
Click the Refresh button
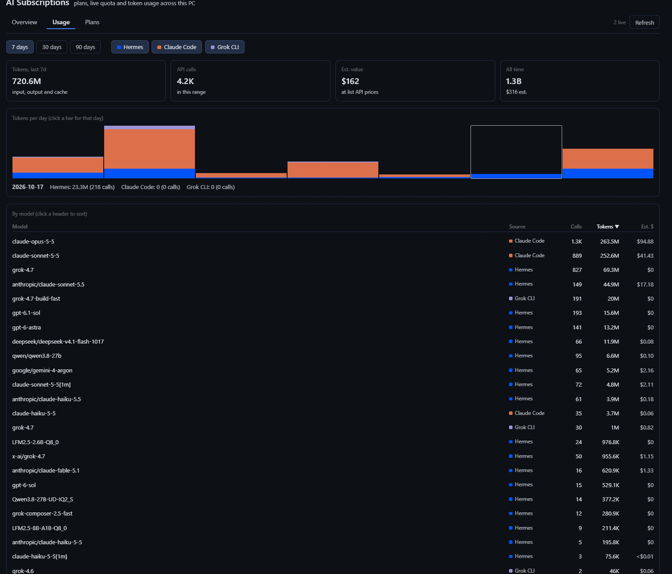[x=644, y=22]
